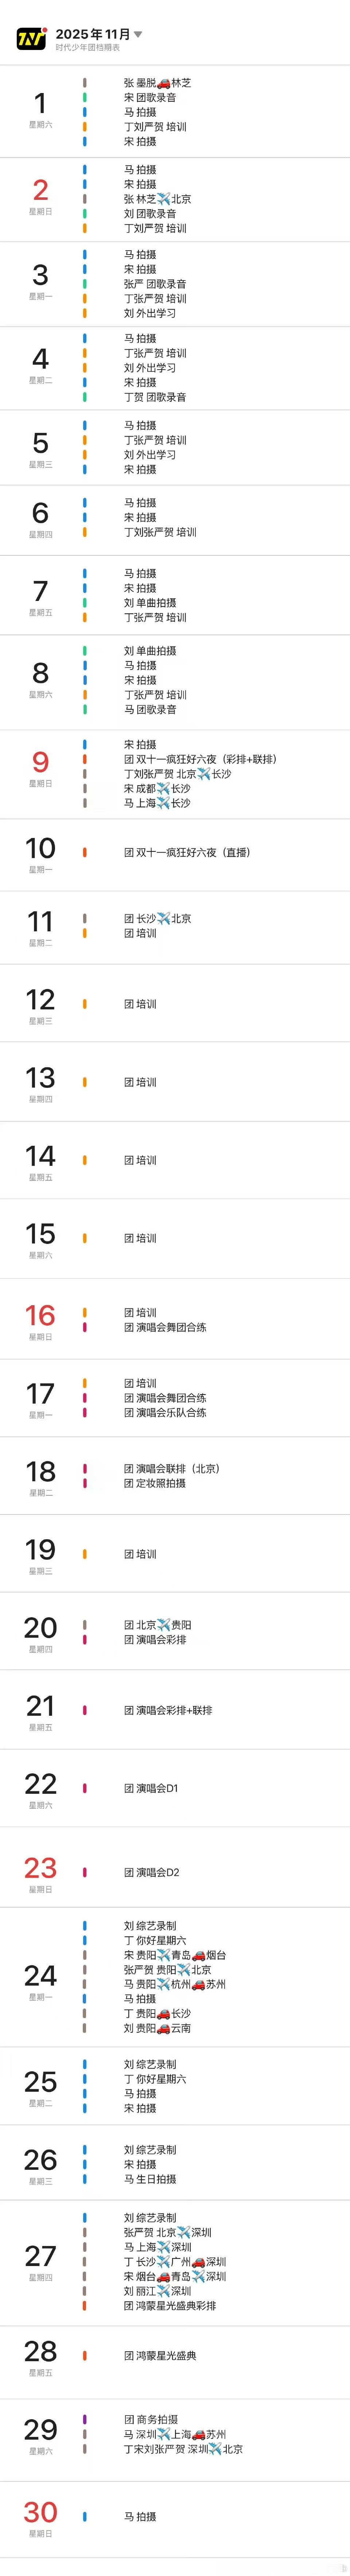350x2576 pixels.
Task: Click the purple marker beside 团 商务拍摄
Action: 84,2420
